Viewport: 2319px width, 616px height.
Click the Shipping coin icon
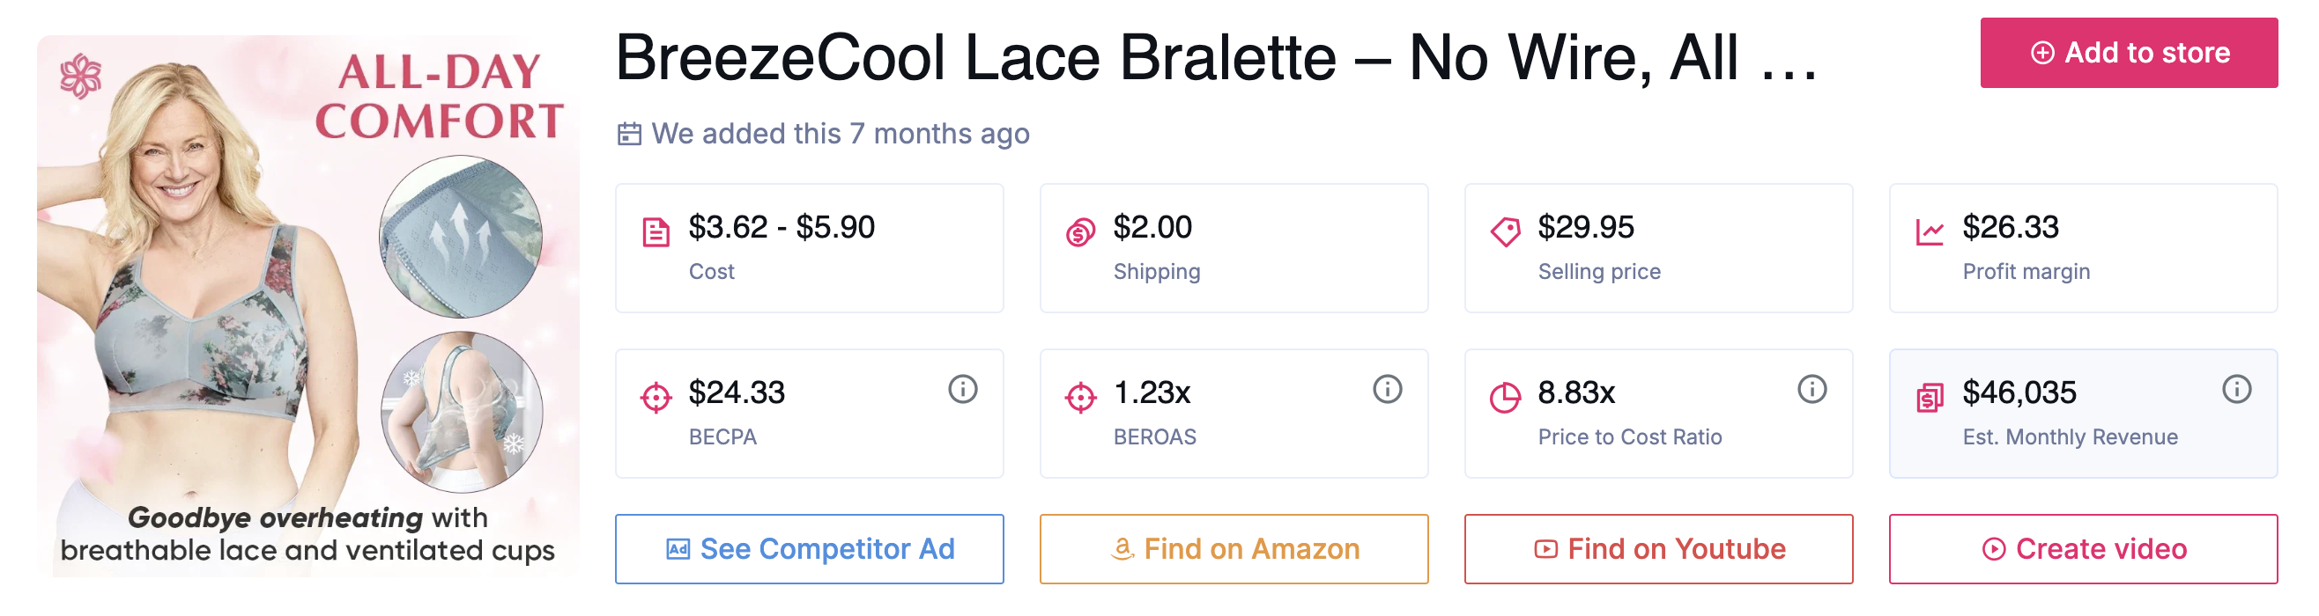(x=1080, y=232)
